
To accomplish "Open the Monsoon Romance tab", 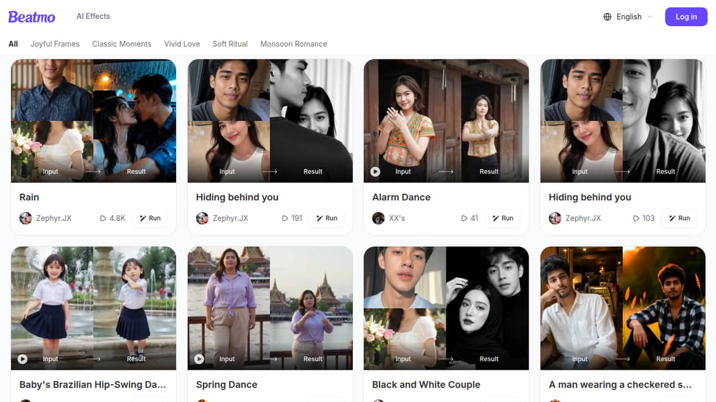I will point(294,44).
